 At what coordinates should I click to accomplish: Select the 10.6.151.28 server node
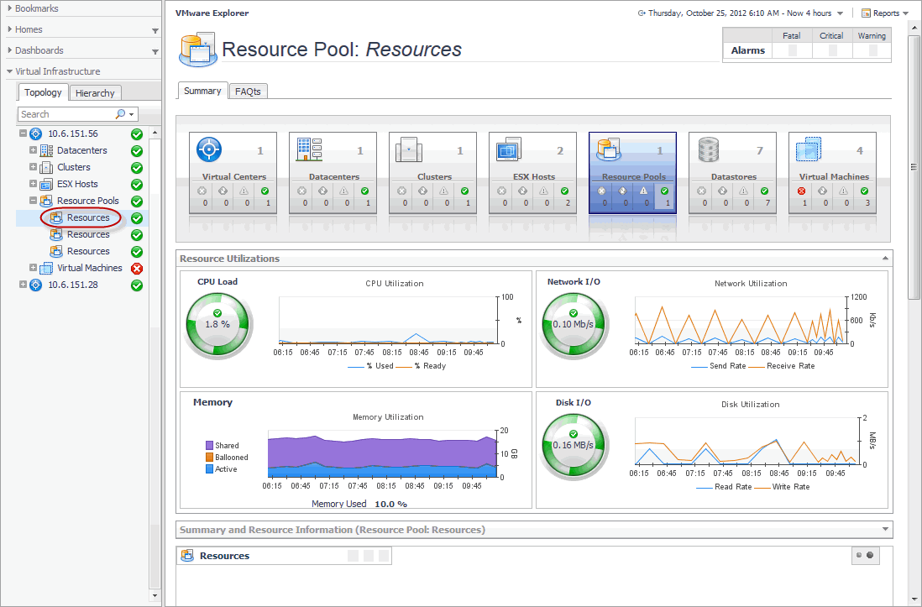[72, 285]
